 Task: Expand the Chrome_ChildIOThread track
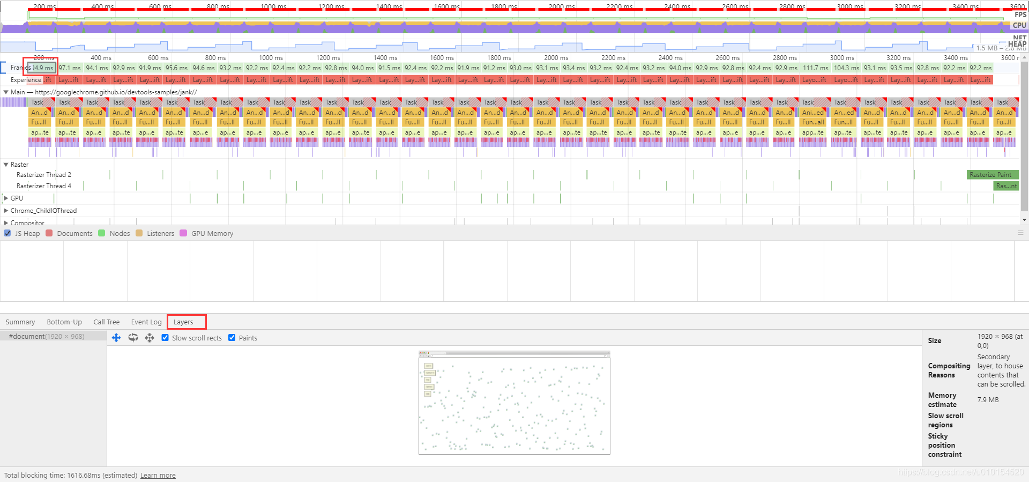(6, 211)
